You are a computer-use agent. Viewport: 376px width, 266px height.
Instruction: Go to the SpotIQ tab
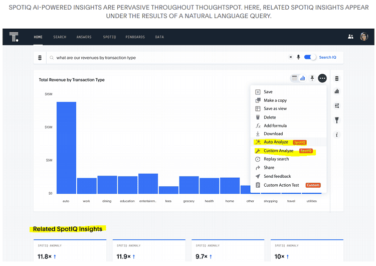point(109,37)
